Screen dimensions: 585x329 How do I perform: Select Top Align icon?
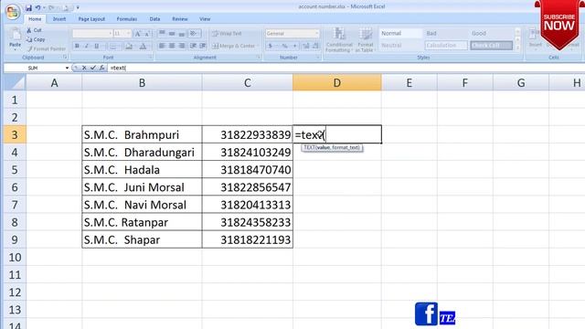pos(162,34)
